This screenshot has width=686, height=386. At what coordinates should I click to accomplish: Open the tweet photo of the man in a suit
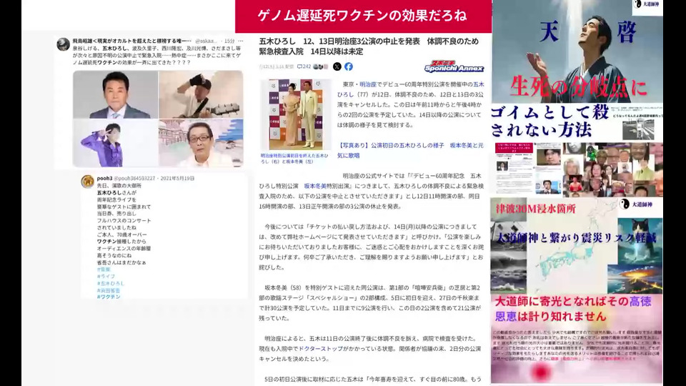point(116,94)
